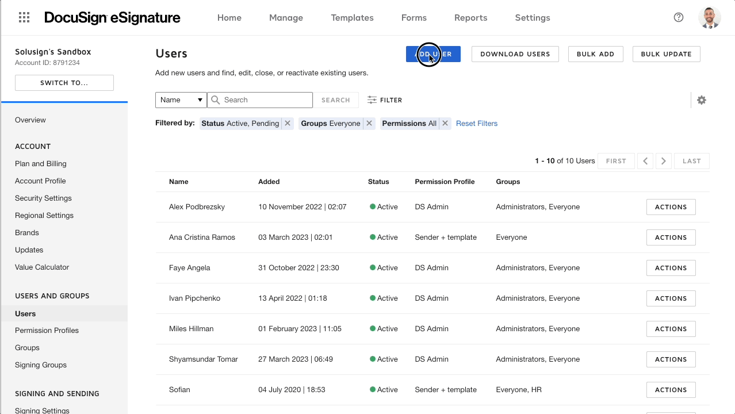735x414 pixels.
Task: Open Actions menu for Ana Cristina Ramos
Action: point(671,237)
